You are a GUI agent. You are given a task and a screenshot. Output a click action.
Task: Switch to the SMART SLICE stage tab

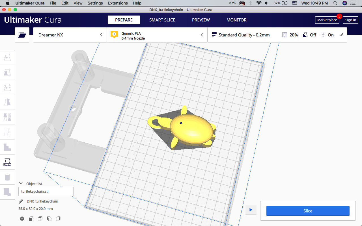coord(162,20)
